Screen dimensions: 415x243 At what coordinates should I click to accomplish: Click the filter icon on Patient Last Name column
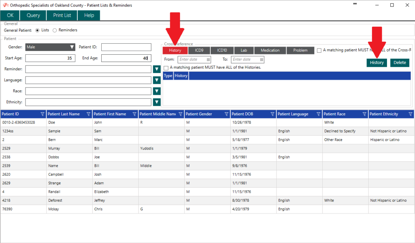click(89, 114)
